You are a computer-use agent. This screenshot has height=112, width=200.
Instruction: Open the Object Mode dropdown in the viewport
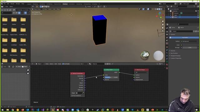[37, 9]
